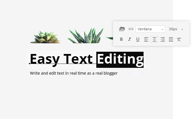192x119 pixels.
Task: Toggle underline formatting
Action: pyautogui.click(x=138, y=39)
